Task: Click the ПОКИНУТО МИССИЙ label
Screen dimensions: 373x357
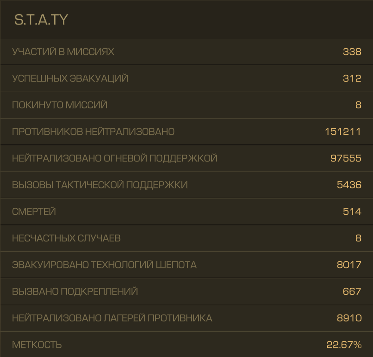Action: (59, 105)
